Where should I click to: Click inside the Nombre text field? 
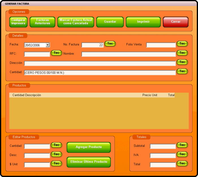[128, 54]
